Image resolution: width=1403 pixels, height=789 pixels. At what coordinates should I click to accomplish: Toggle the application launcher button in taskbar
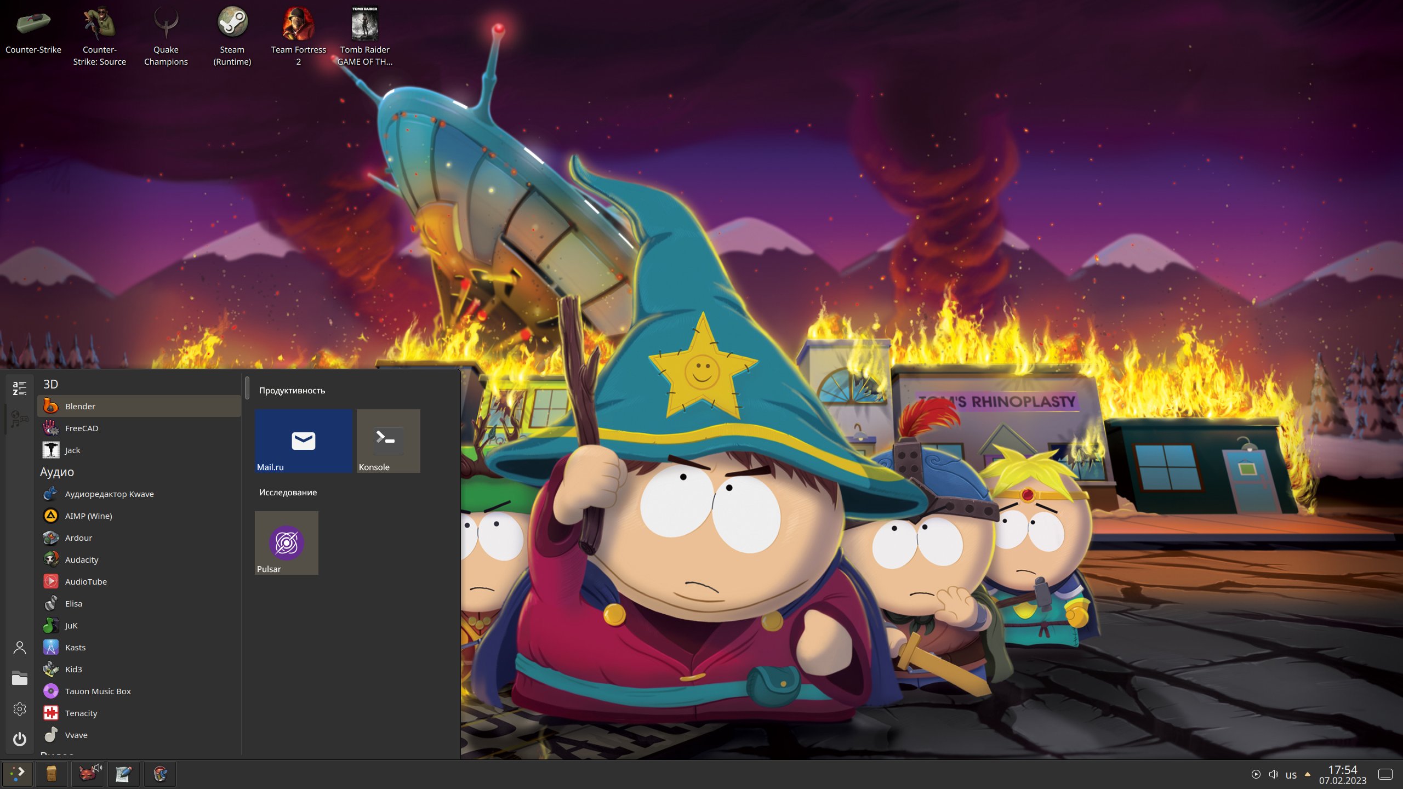(x=18, y=774)
